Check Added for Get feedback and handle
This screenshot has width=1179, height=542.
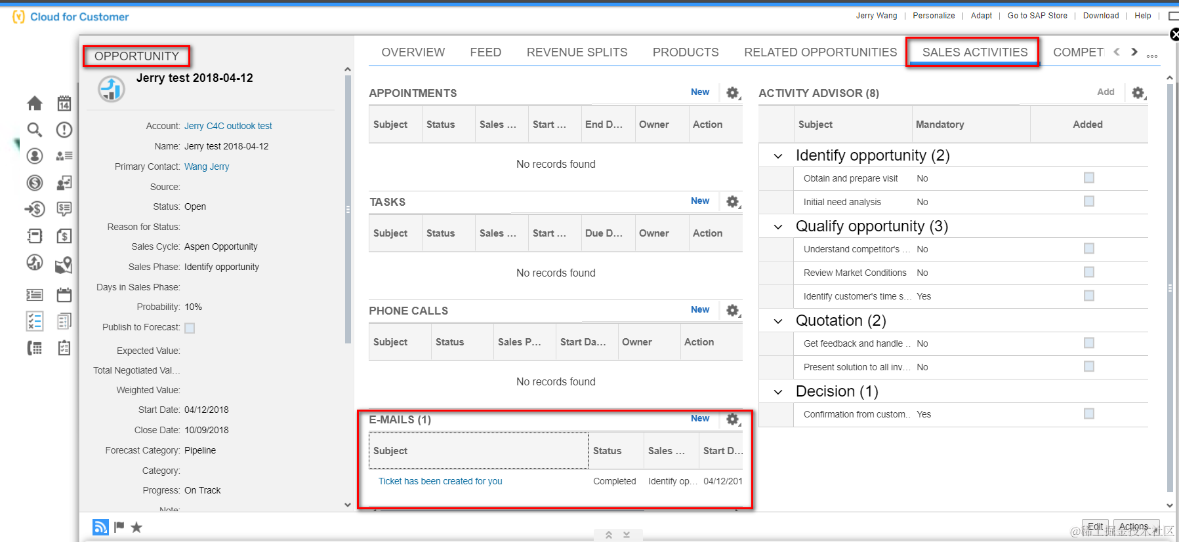[x=1089, y=343]
